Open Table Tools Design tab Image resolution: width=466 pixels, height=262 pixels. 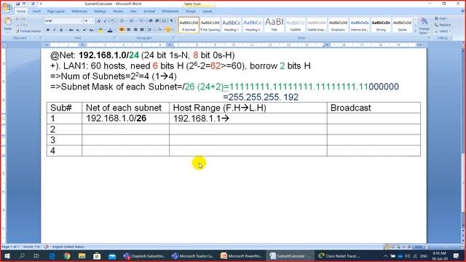[191, 12]
